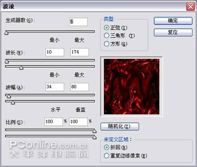Click the 生成器数 slider handle
Viewport: 197px width, 167px height.
pos(6,33)
